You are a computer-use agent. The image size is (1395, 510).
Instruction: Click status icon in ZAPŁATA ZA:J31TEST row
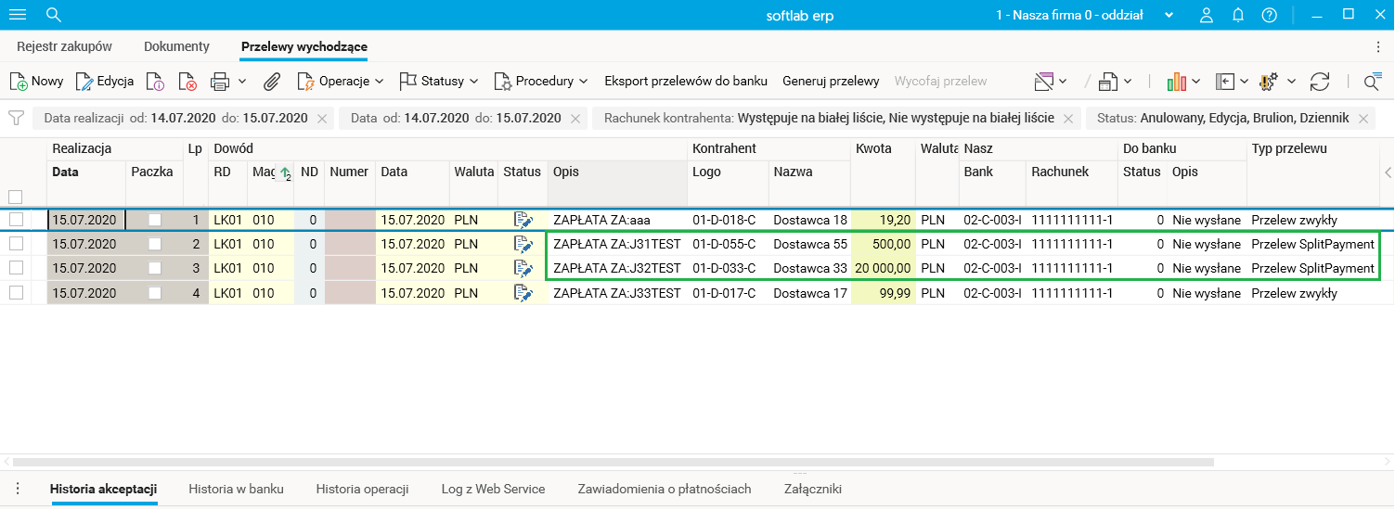523,245
